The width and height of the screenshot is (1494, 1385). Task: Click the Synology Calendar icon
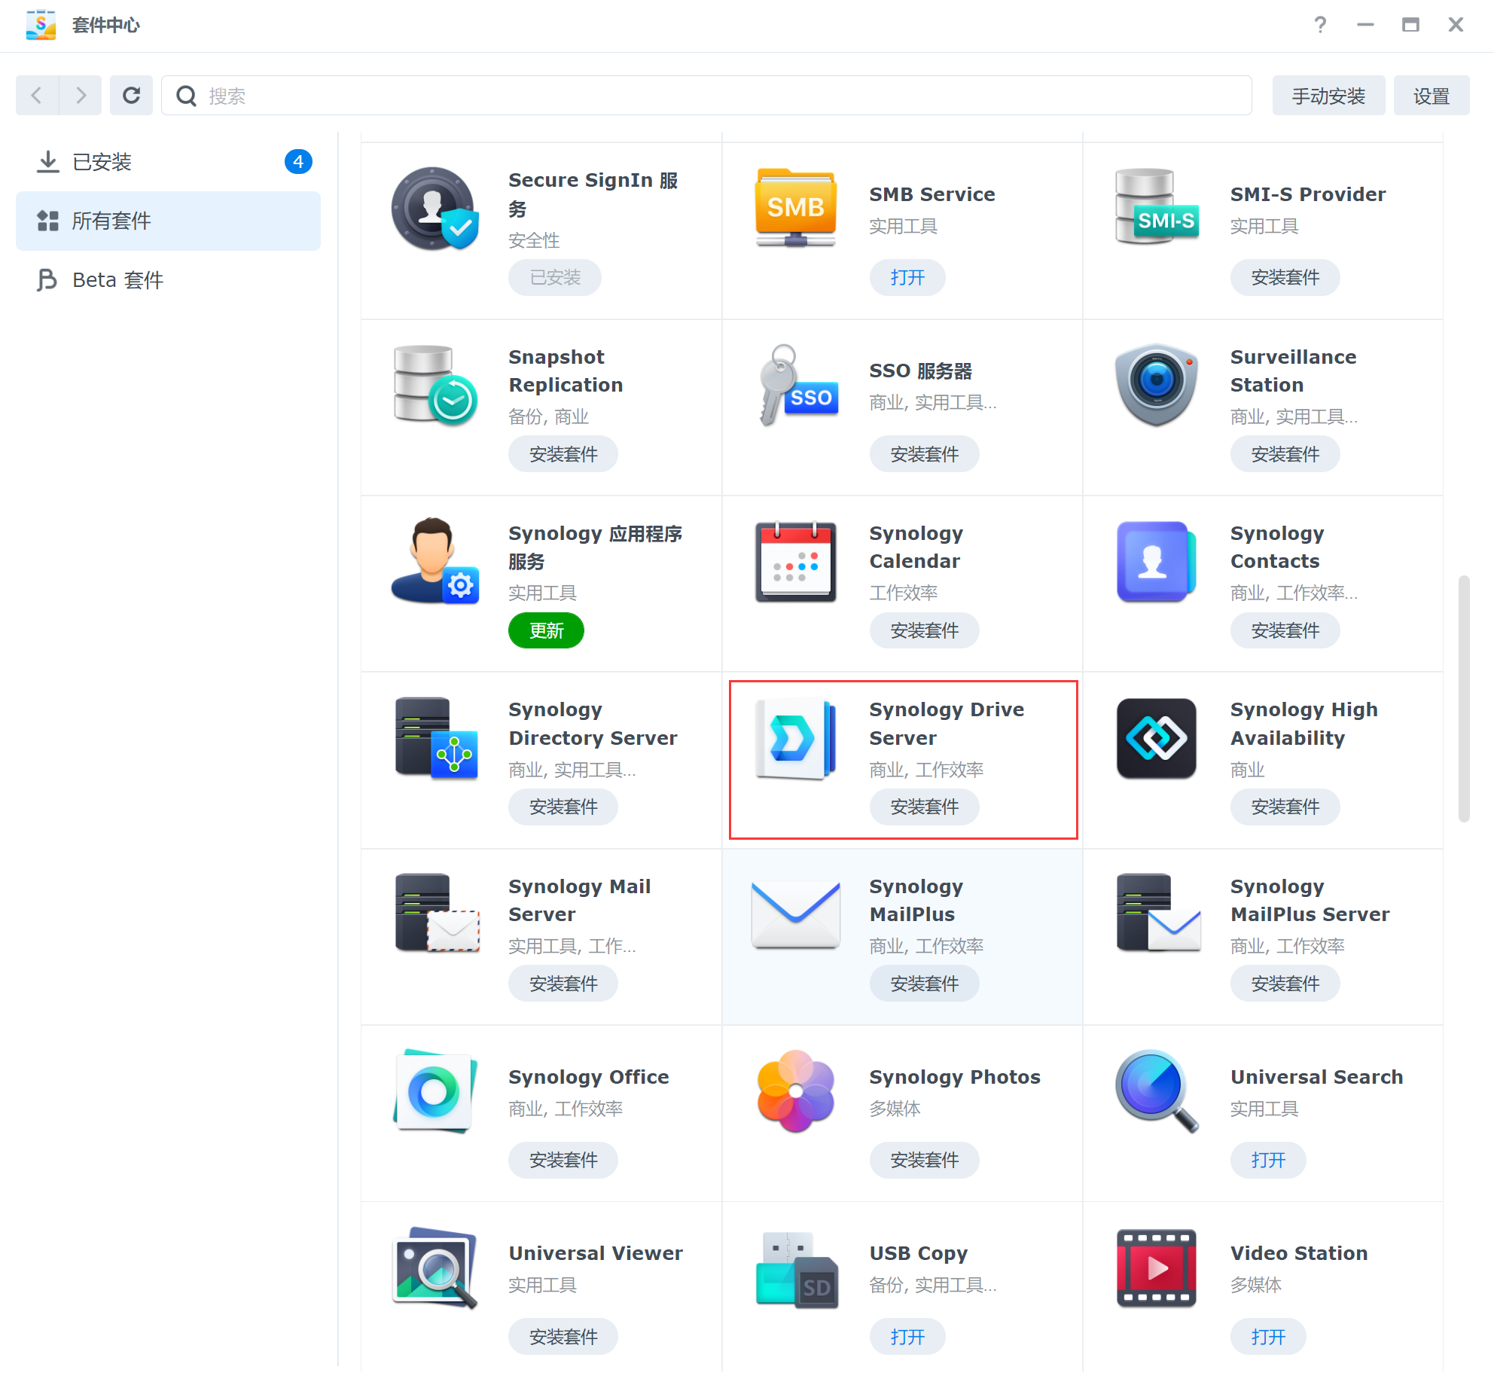(x=795, y=562)
